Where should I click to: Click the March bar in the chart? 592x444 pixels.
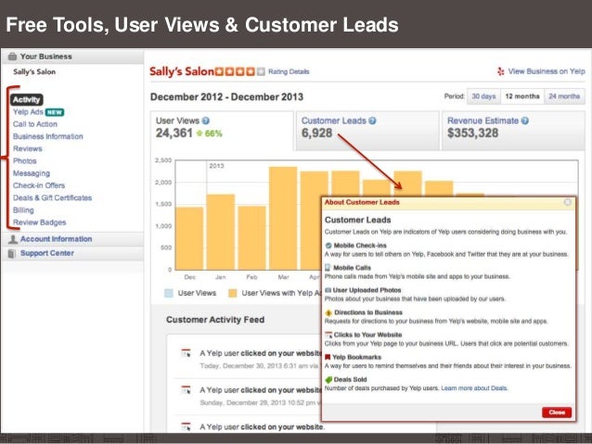283,218
